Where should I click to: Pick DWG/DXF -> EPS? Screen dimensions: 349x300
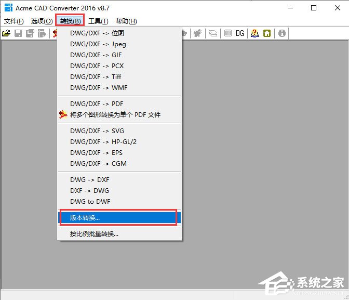point(119,153)
